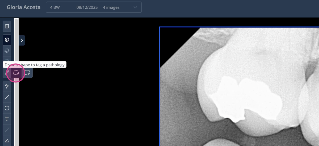The height and width of the screenshot is (146, 319).
Task: Select the freeform shape pathology tag tool
Action: point(16,72)
